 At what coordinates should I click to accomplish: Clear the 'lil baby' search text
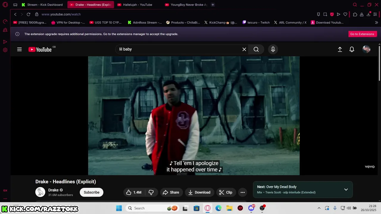(244, 49)
